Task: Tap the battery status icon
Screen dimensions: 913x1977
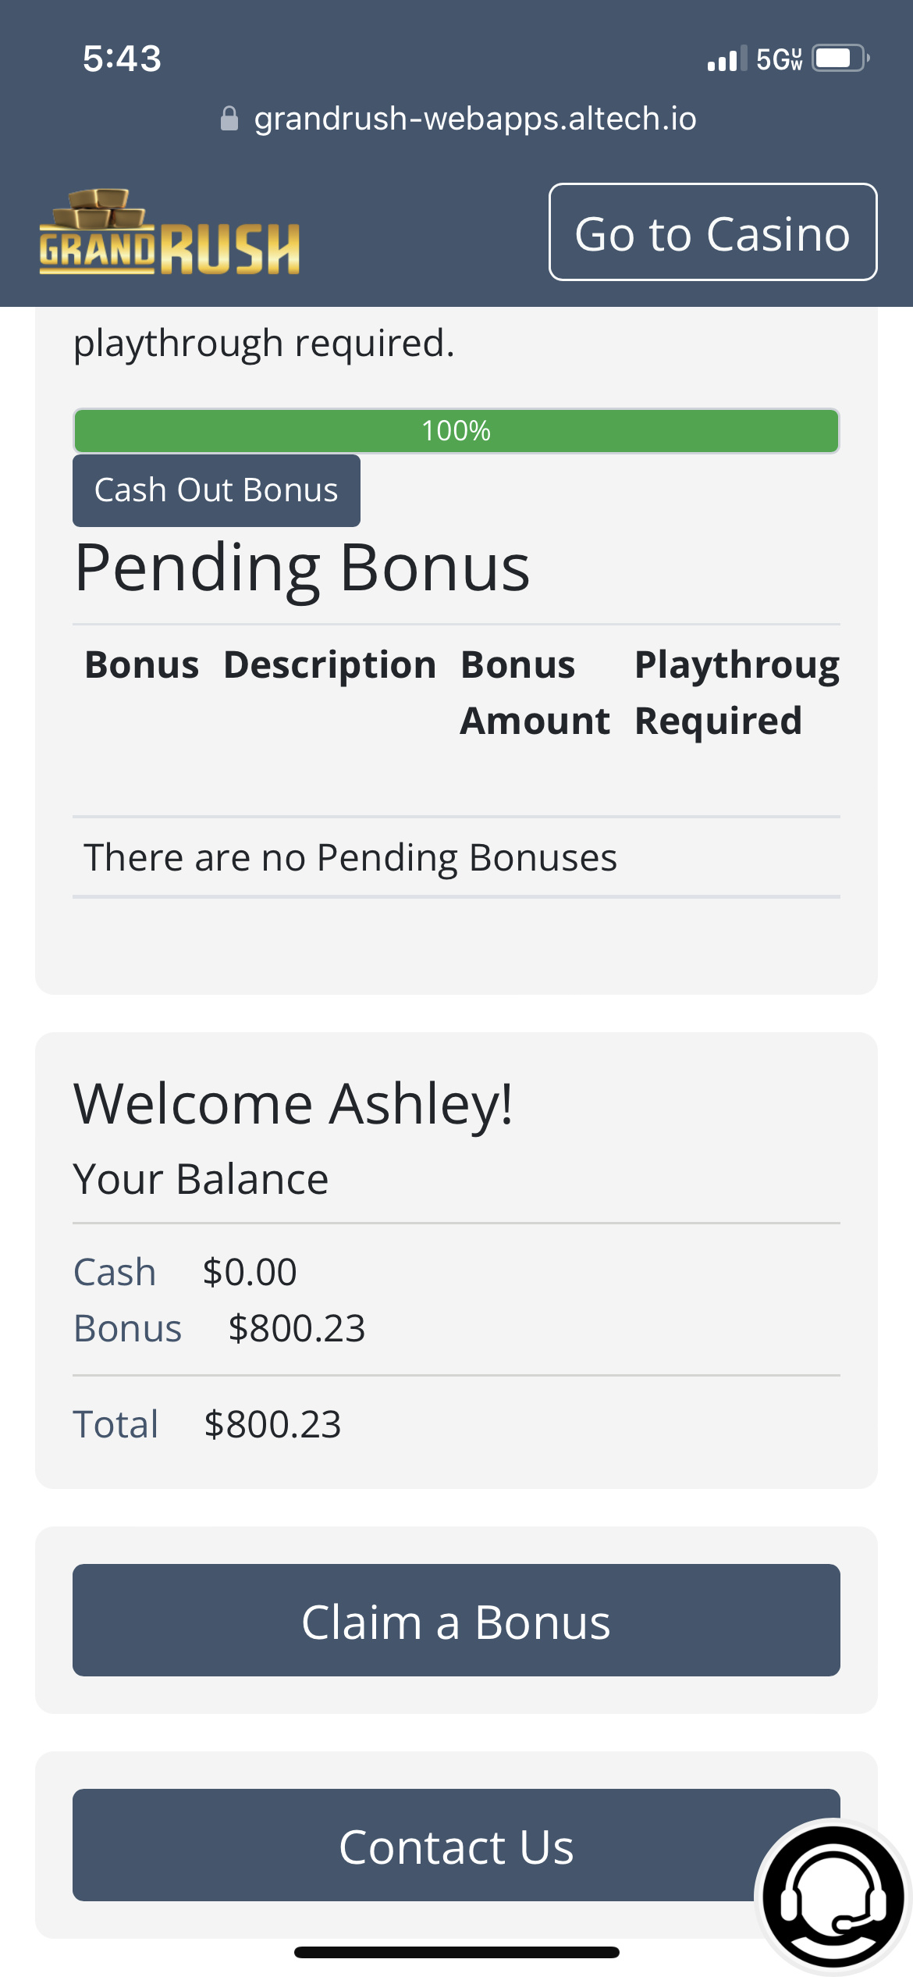Action: coord(840,59)
